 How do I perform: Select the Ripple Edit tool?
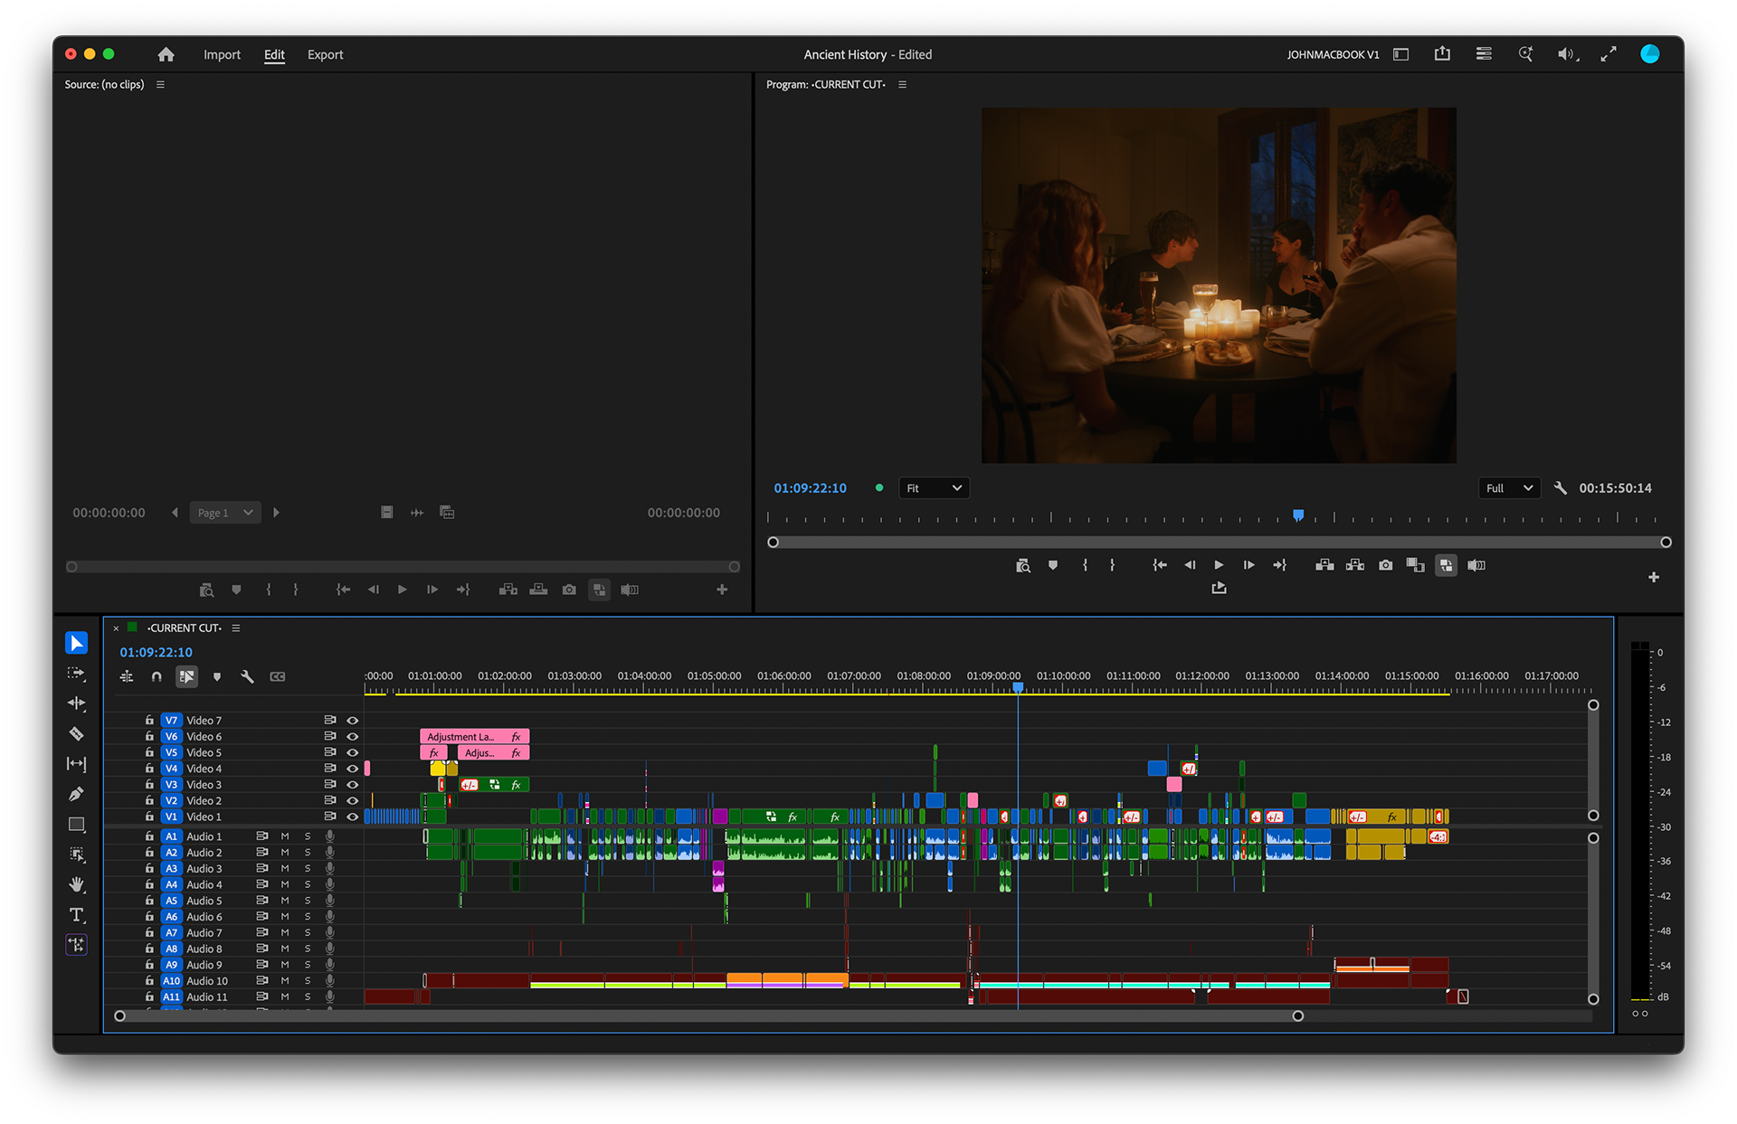pyautogui.click(x=77, y=704)
